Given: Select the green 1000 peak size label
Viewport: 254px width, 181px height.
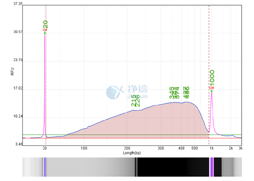Looking at the screenshot, I should (x=212, y=78).
